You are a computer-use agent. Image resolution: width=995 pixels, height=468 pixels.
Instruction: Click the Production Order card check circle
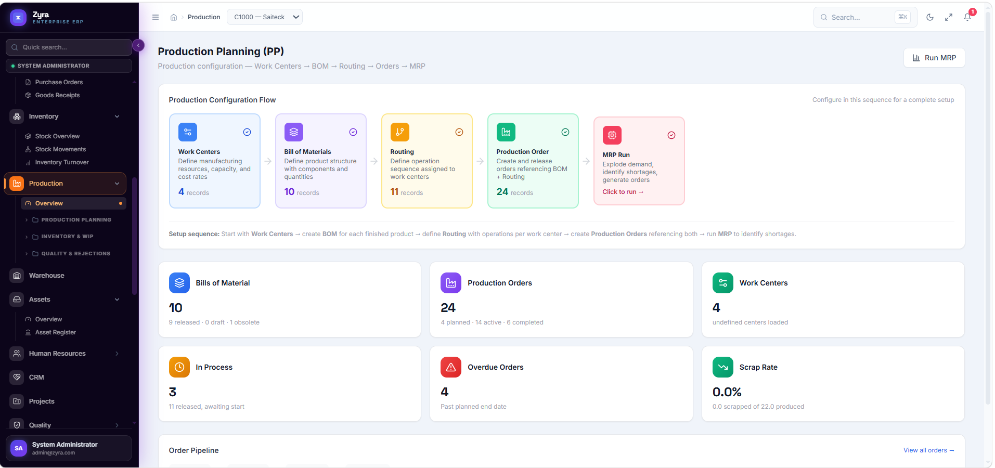565,132
